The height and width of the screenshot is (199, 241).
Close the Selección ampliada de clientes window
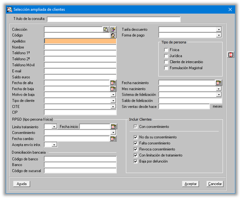click(230, 10)
